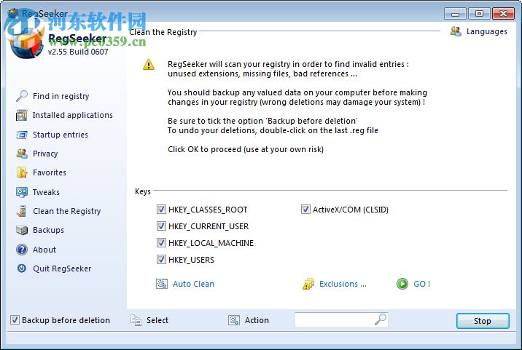Open the About page

click(x=44, y=250)
